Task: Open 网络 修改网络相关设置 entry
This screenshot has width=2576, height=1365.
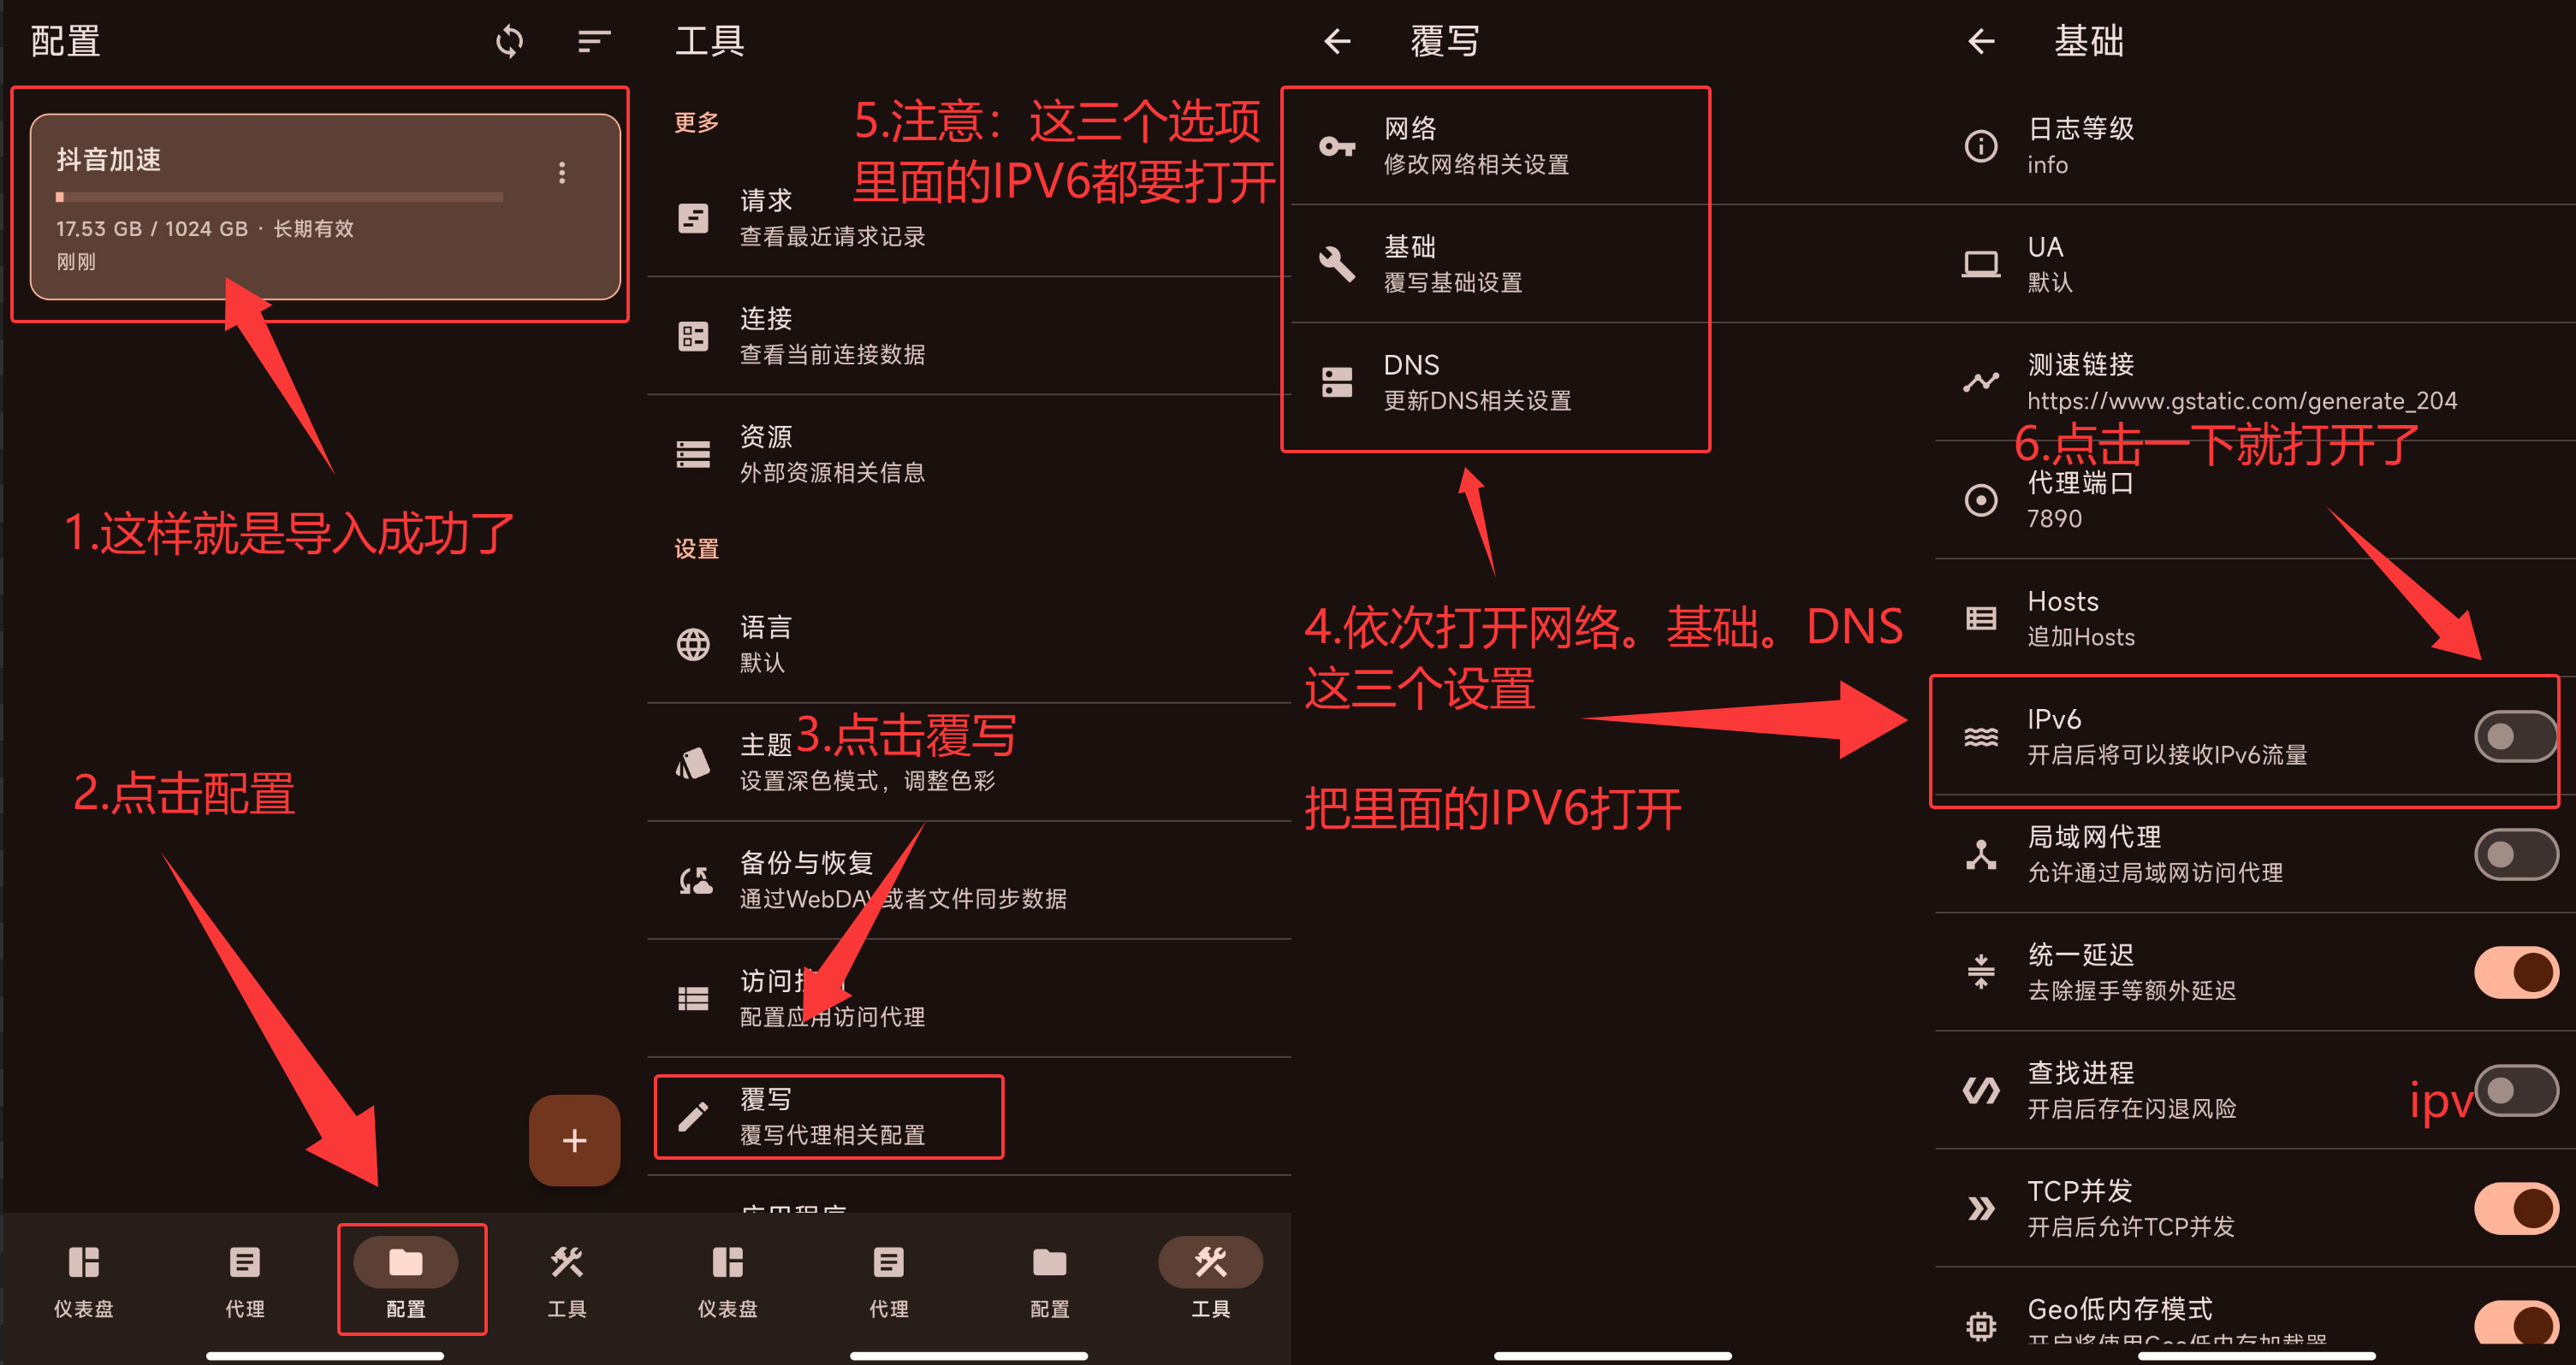Action: coord(1496,146)
